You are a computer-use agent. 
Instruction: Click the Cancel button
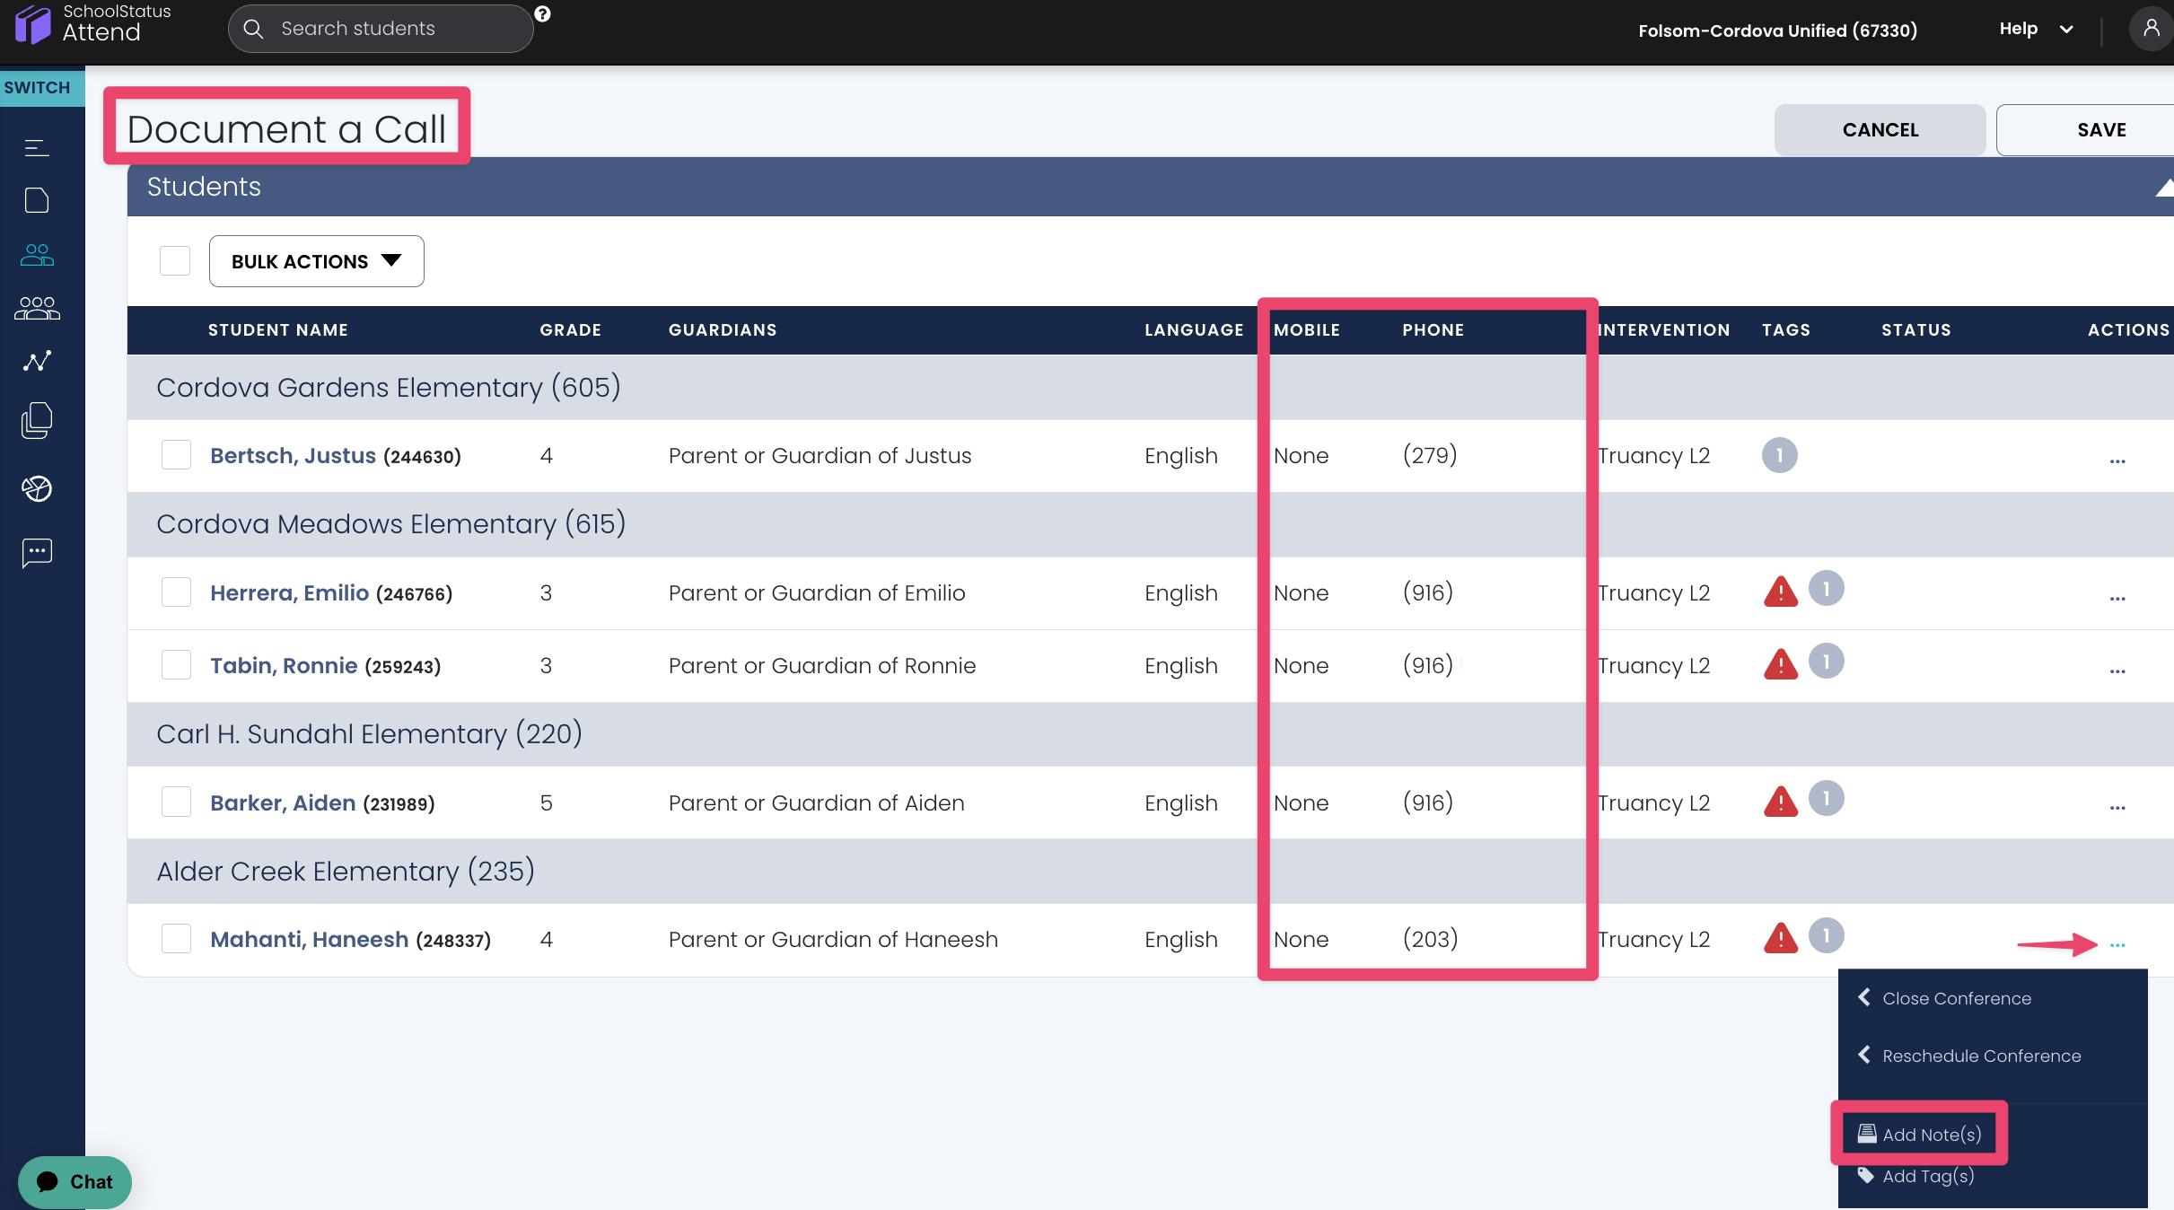click(1880, 130)
